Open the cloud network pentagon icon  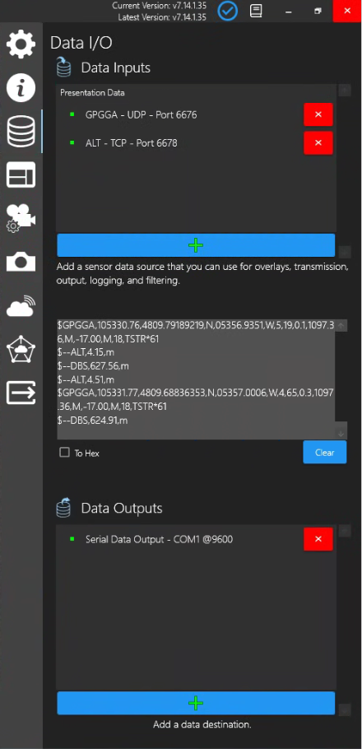(21, 349)
